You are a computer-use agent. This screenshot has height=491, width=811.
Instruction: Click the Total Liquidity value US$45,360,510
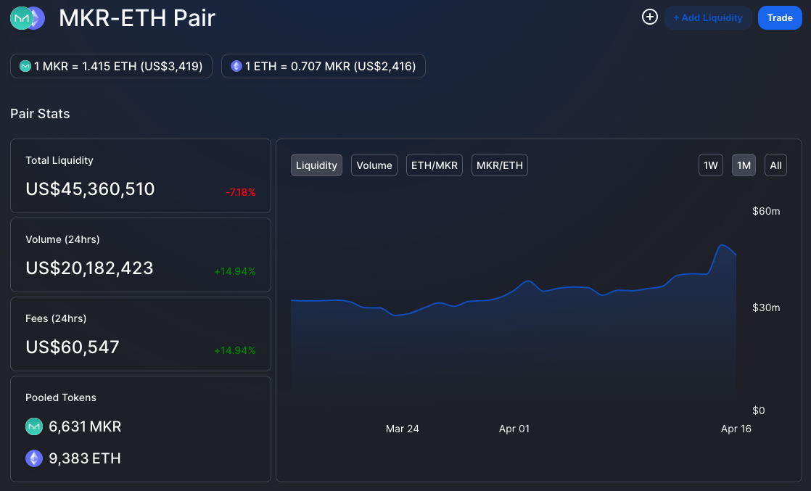pos(90,189)
